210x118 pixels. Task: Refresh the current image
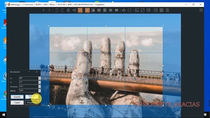click(x=130, y=10)
